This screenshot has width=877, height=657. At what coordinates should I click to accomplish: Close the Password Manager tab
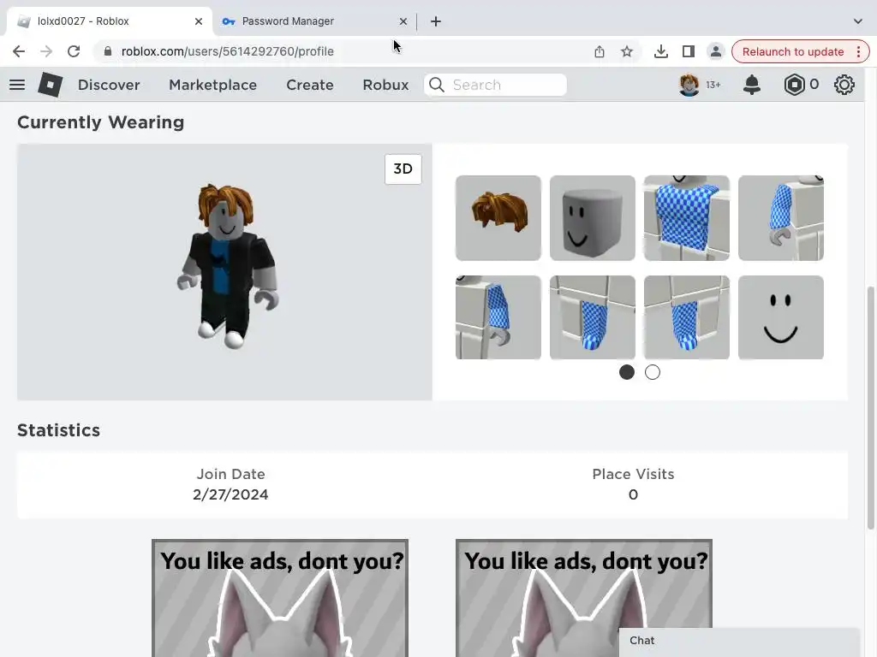tap(403, 21)
